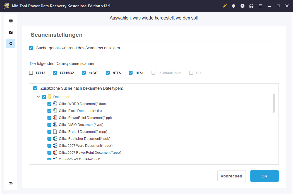
Task: Select 'Office2007 Word Document(*.docx)' text
Action: (86, 145)
